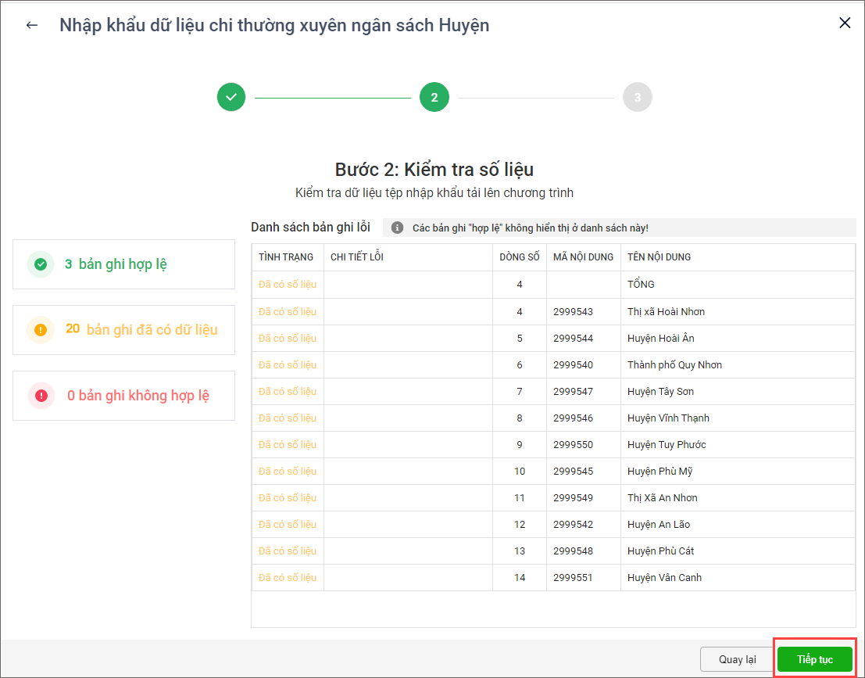The image size is (865, 678).
Task: Select step 2 circle indicator
Action: (434, 98)
